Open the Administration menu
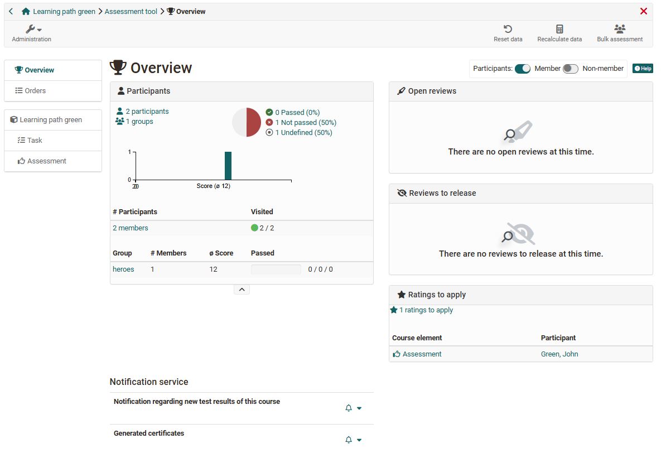Viewport: 666px width, 453px height. click(x=31, y=32)
